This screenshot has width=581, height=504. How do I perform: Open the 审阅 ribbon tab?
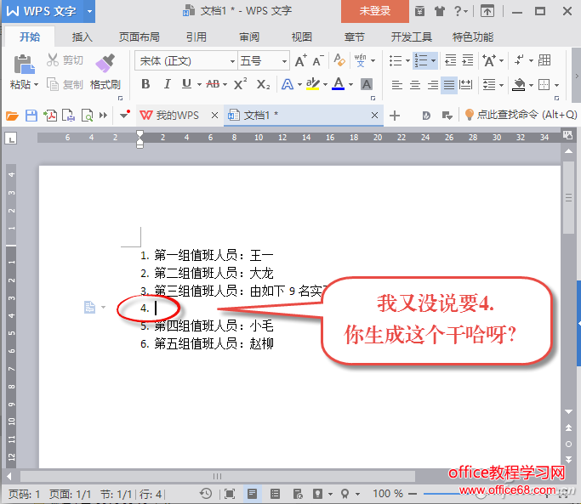249,37
